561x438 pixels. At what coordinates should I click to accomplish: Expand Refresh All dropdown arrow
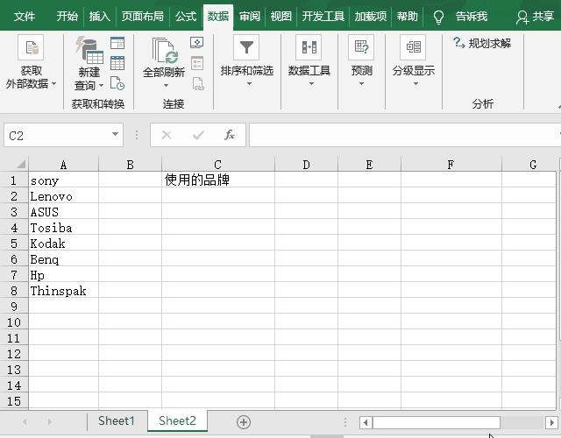click(x=166, y=86)
